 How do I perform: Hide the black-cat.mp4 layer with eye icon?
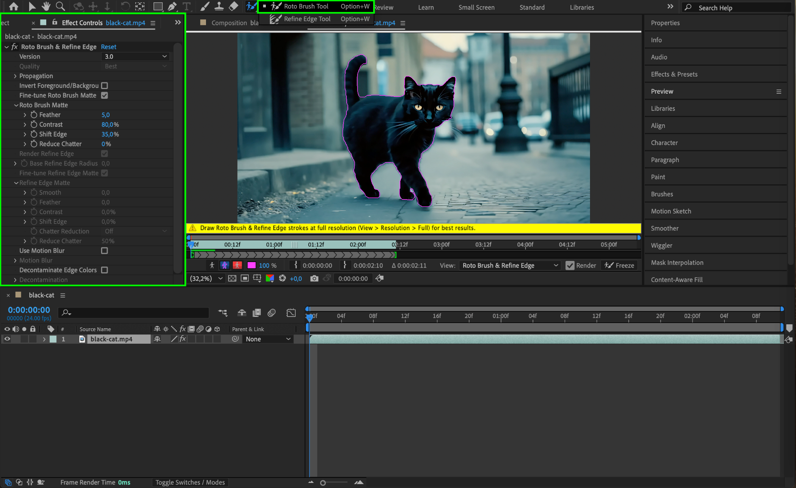coord(7,339)
